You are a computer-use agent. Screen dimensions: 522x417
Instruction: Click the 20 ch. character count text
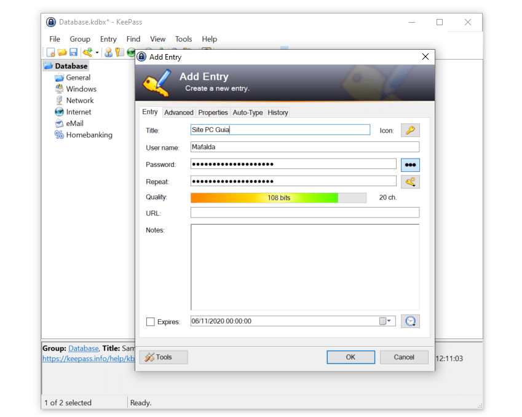387,198
